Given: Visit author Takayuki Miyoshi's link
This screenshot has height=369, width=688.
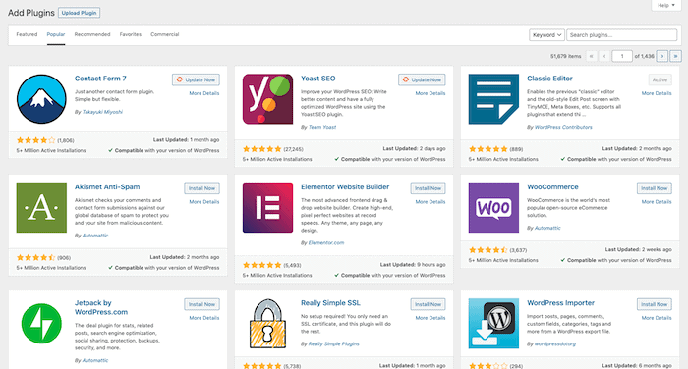Looking at the screenshot, I should (x=102, y=112).
